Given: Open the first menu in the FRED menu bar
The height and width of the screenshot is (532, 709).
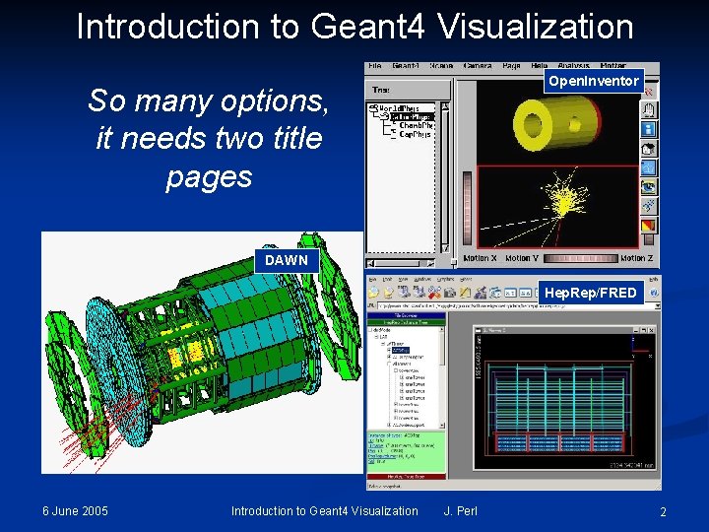Looking at the screenshot, I should [x=373, y=280].
